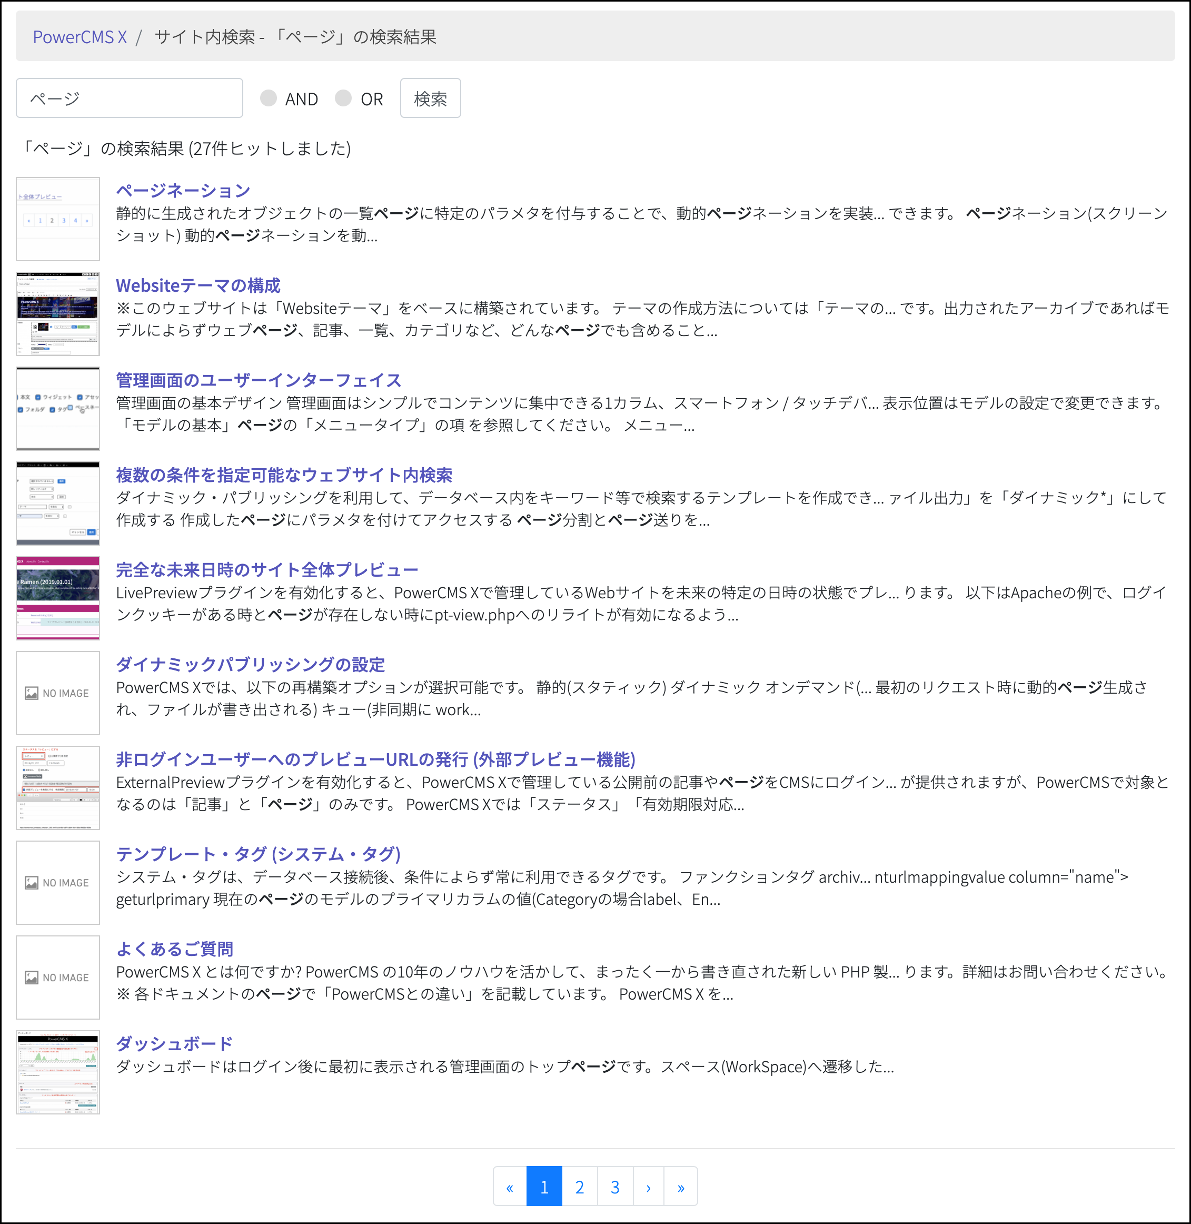Open the ダッシュボード result

tap(174, 1042)
